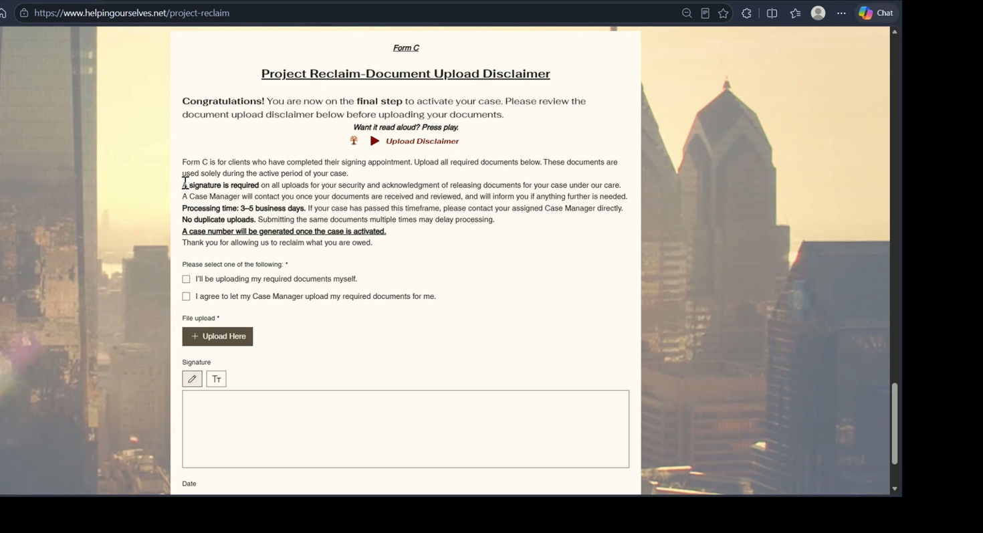Click the "File upload *" label
This screenshot has width=983, height=533.
pyautogui.click(x=201, y=318)
